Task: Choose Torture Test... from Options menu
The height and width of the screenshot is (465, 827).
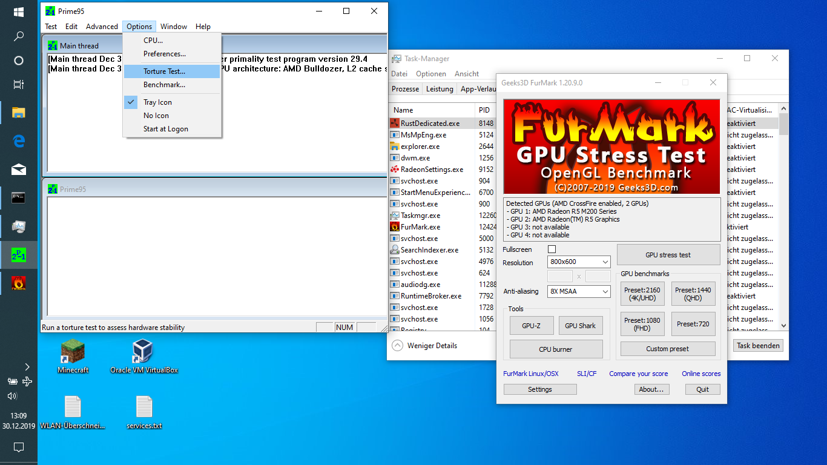Action: pos(172,71)
